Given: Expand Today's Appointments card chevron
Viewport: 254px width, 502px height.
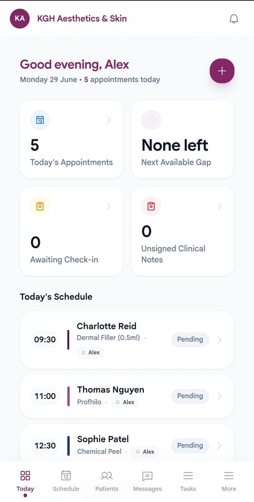Looking at the screenshot, I should click(108, 120).
